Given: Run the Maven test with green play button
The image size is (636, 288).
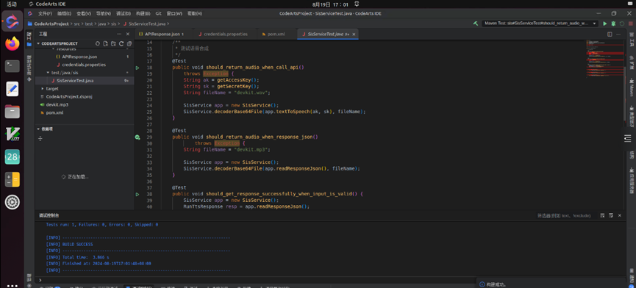Looking at the screenshot, I should tap(605, 24).
